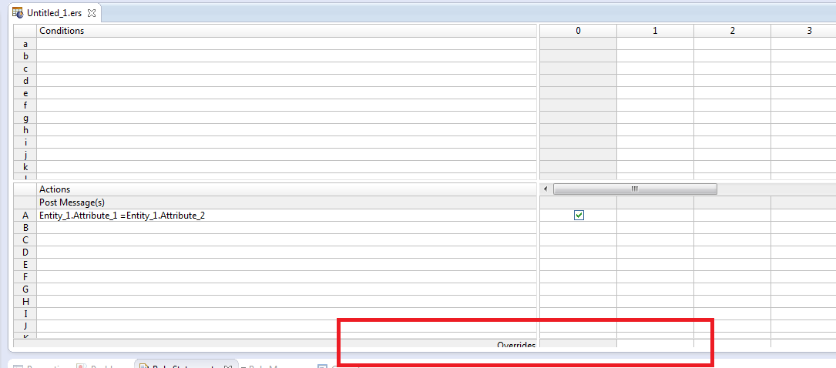
Task: Select action row label D
Action: click(25, 252)
